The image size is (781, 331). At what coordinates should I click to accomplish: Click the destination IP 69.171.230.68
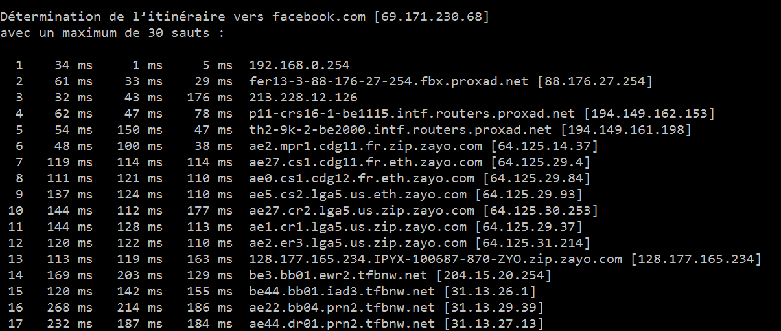point(431,17)
